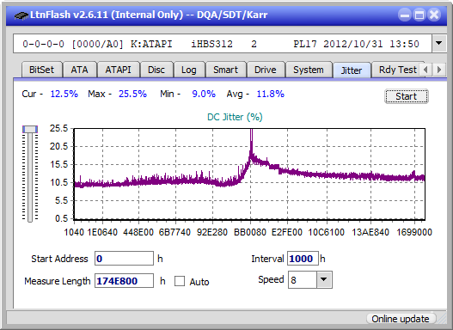Select the Measure Length field
This screenshot has width=453, height=330.
coord(124,281)
